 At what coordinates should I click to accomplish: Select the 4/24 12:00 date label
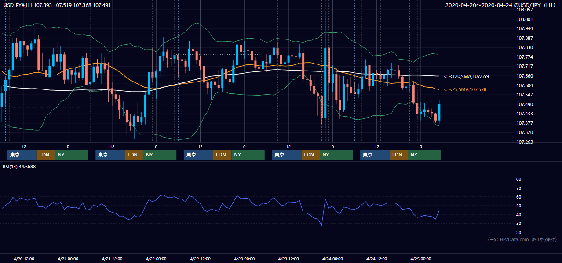376,259
